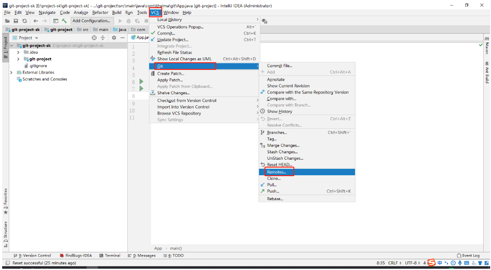
Task: Click the green inspection checkmark in editor corner
Action: point(481,45)
